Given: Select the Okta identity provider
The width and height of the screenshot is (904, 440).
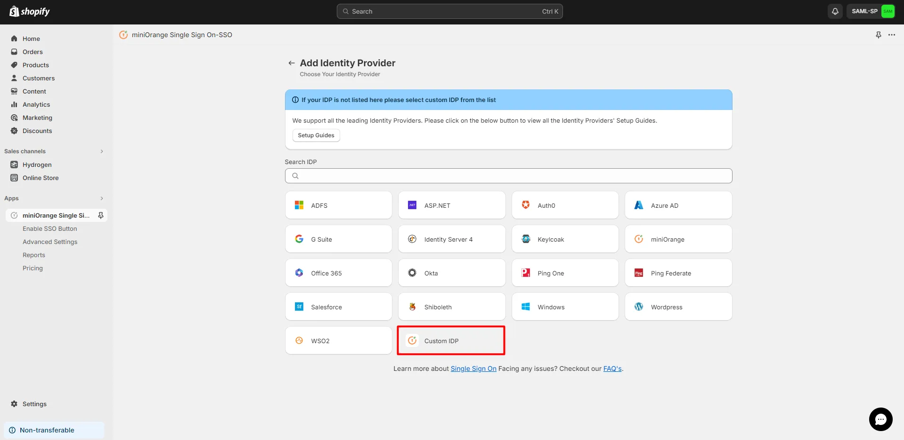Looking at the screenshot, I should click(452, 273).
